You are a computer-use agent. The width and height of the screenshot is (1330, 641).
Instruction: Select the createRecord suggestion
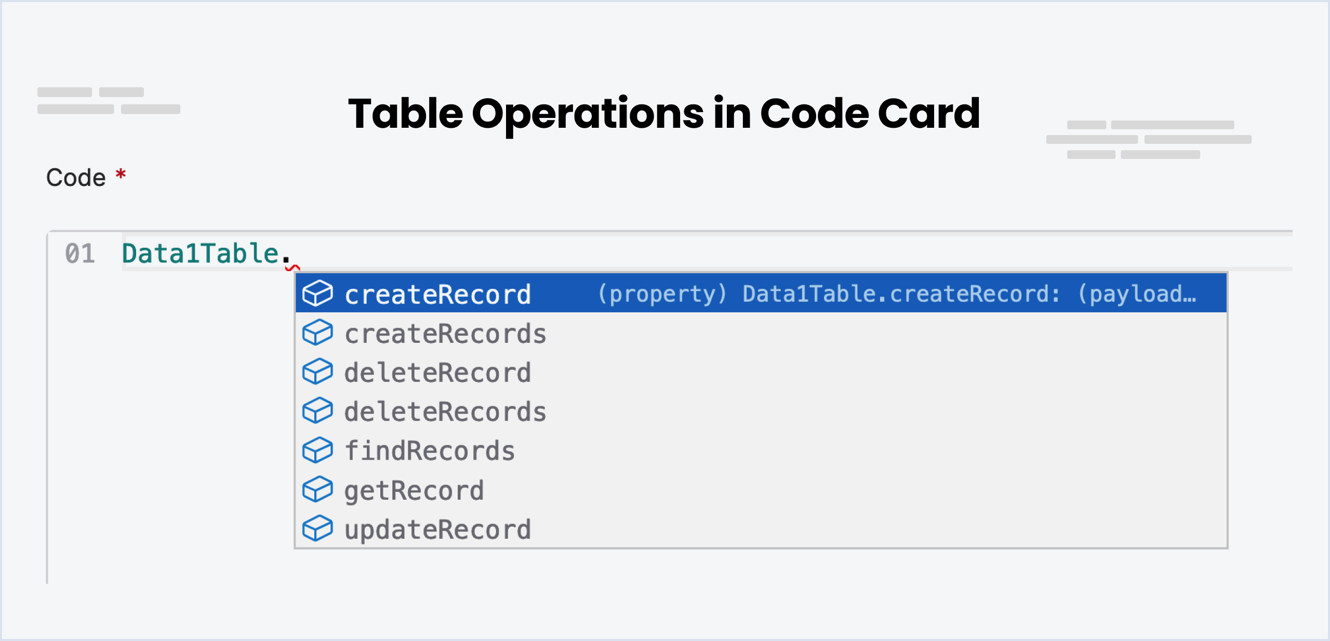click(x=761, y=293)
